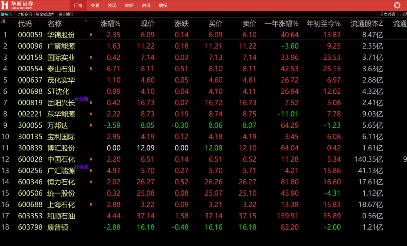Sort by 卖价 column header
Image resolution: width=407 pixels, height=246 pixels.
pyautogui.click(x=250, y=24)
